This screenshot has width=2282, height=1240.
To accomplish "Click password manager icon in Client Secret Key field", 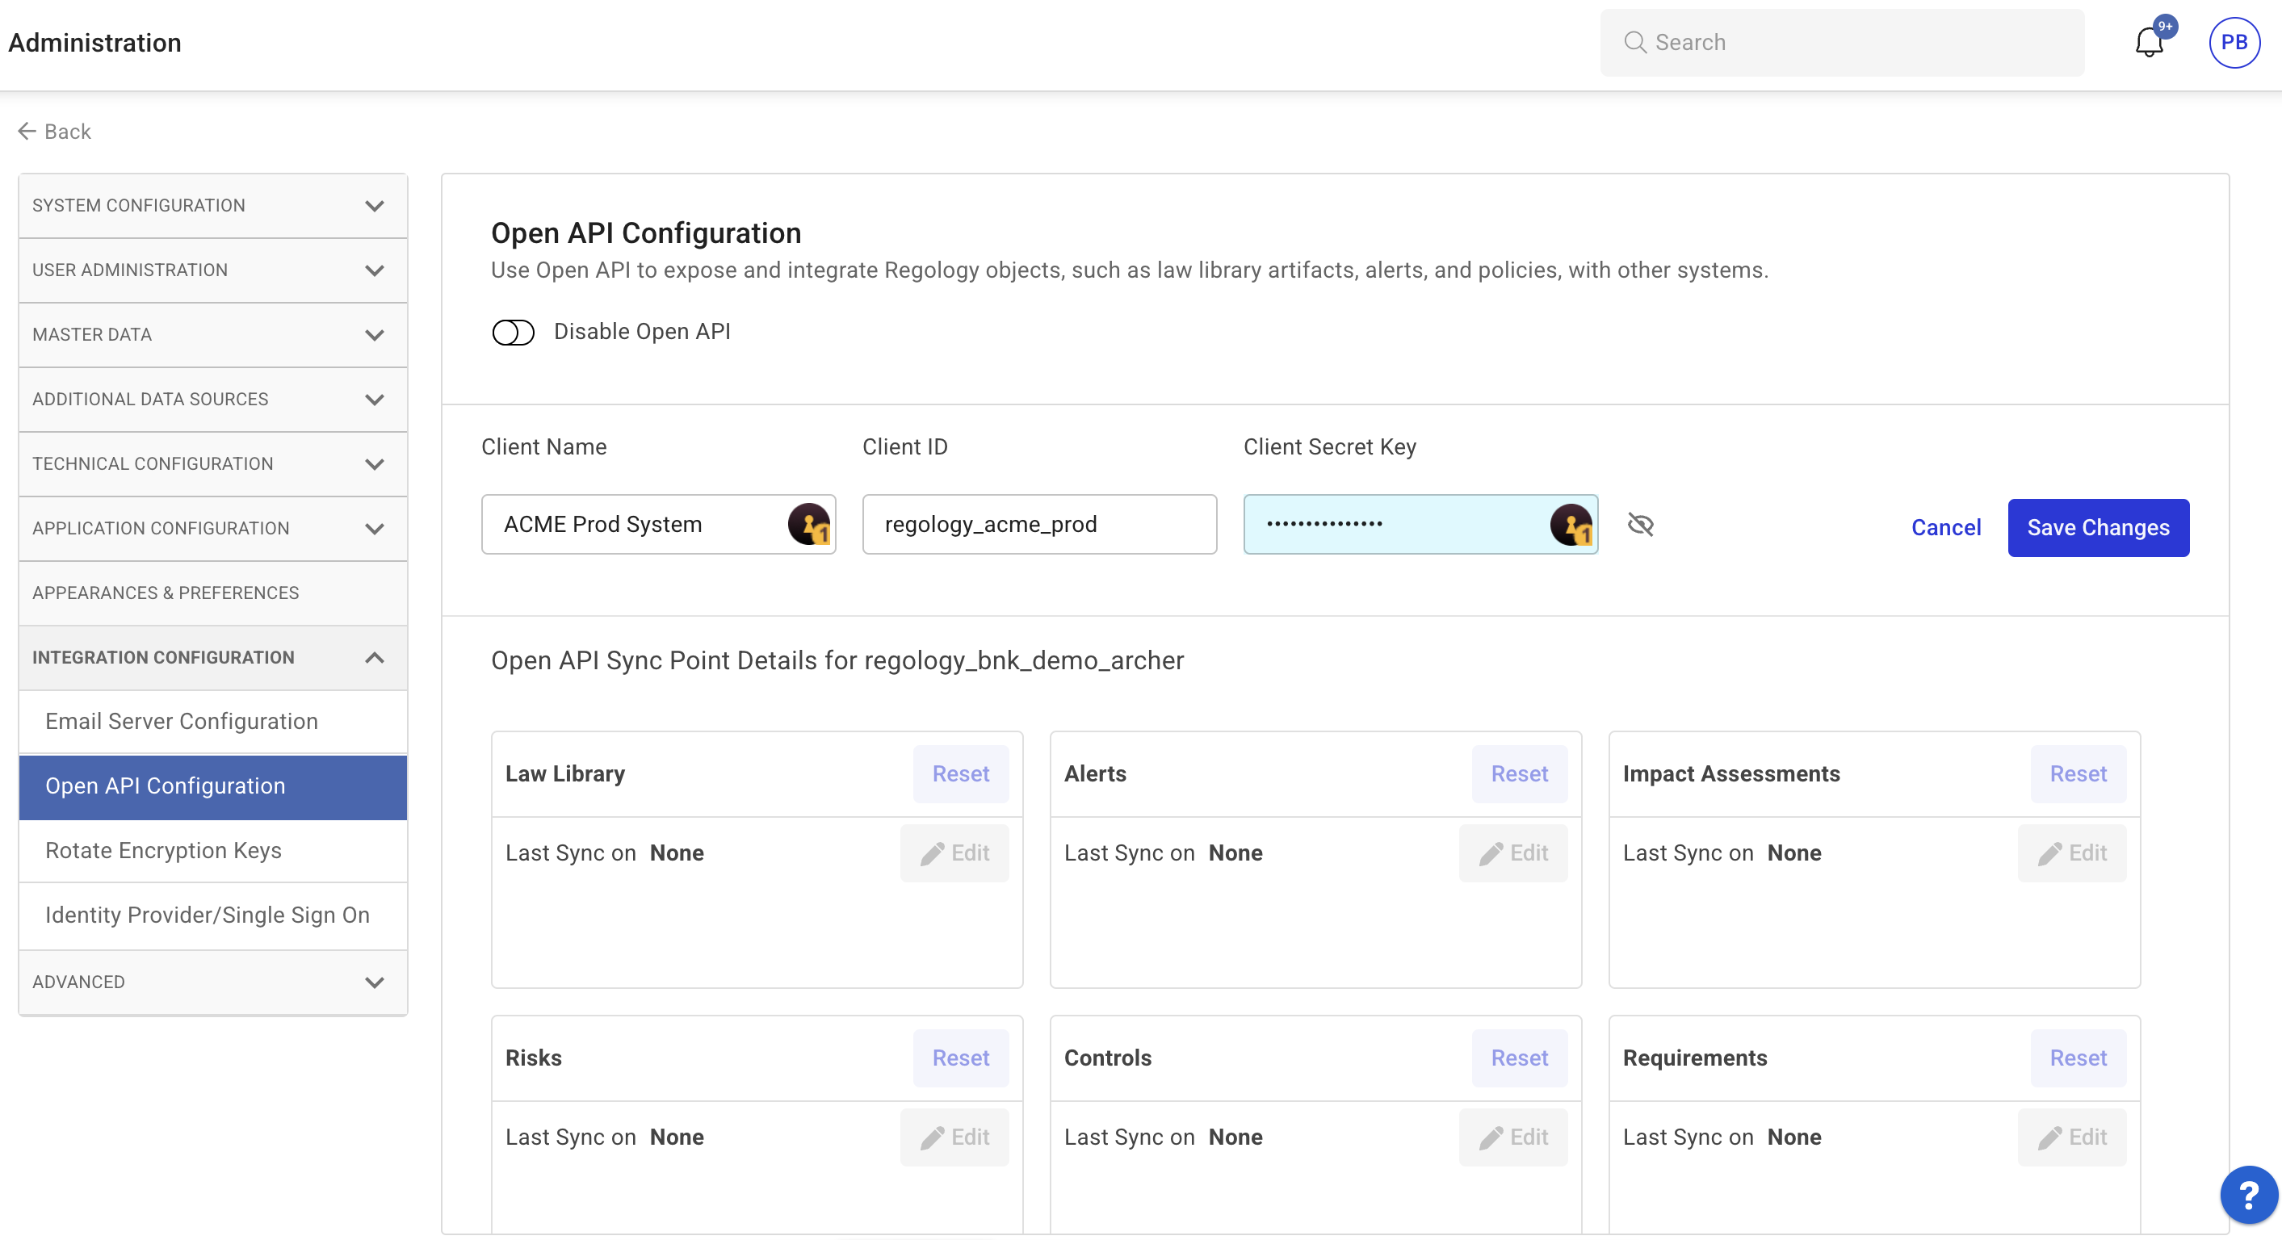I will [x=1571, y=525].
